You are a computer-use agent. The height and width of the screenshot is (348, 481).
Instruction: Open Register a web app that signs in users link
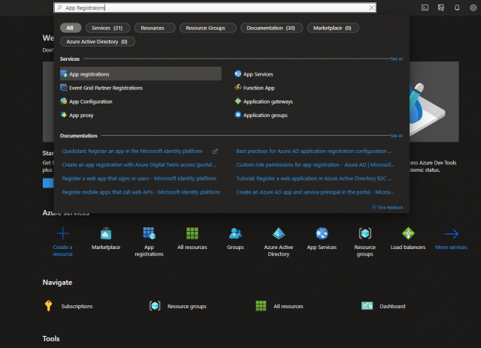click(x=139, y=178)
